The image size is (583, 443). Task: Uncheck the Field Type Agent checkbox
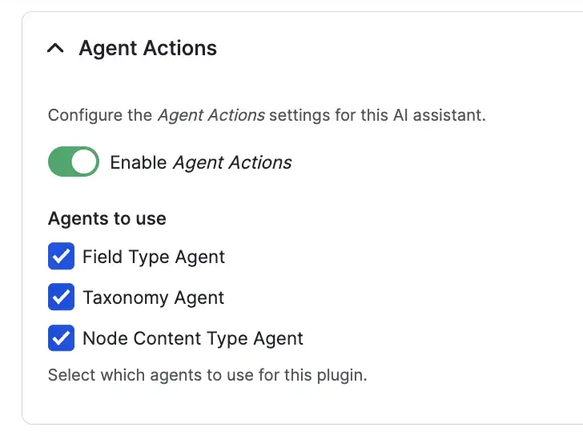(61, 257)
